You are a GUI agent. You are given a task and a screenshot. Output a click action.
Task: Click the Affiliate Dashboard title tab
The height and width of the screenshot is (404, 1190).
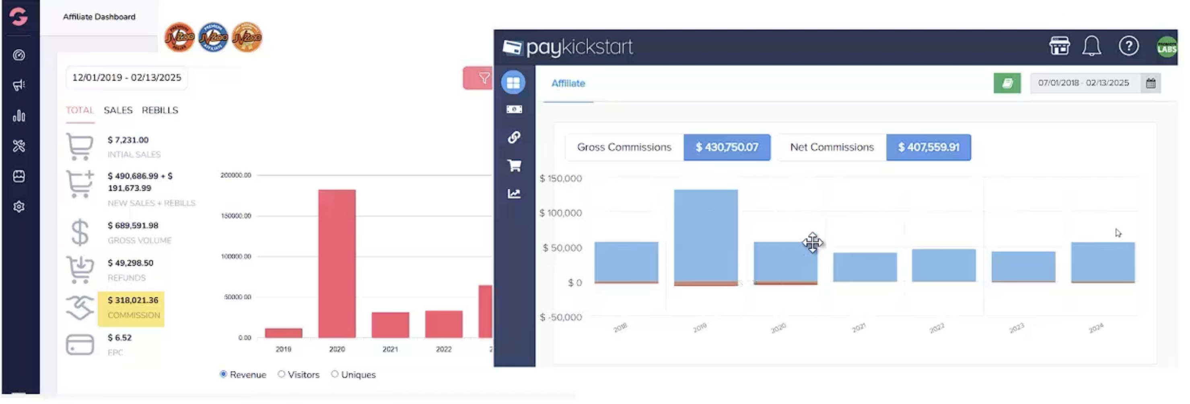(99, 17)
